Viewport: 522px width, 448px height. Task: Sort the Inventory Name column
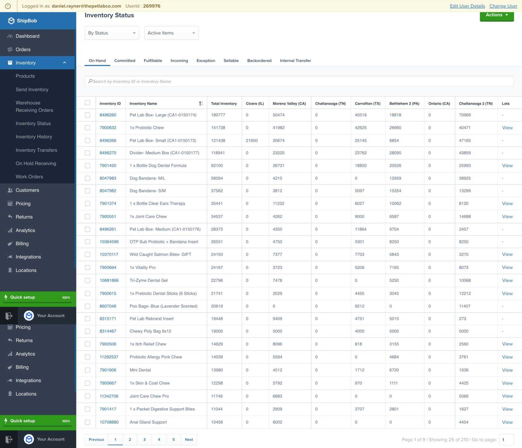(201, 103)
